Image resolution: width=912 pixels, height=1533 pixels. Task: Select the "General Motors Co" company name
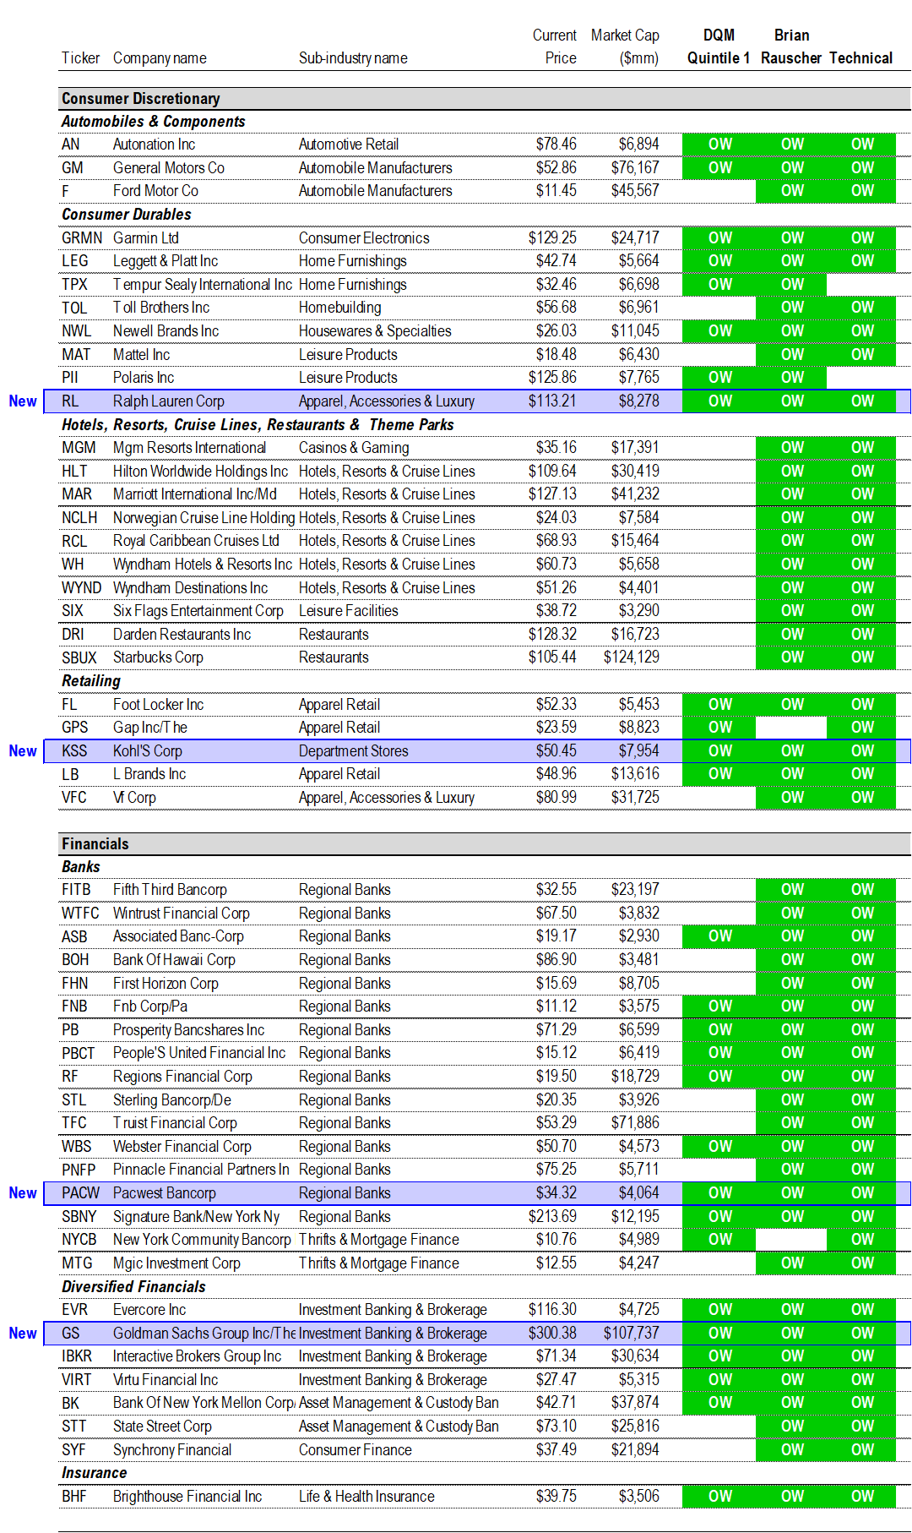click(x=169, y=168)
